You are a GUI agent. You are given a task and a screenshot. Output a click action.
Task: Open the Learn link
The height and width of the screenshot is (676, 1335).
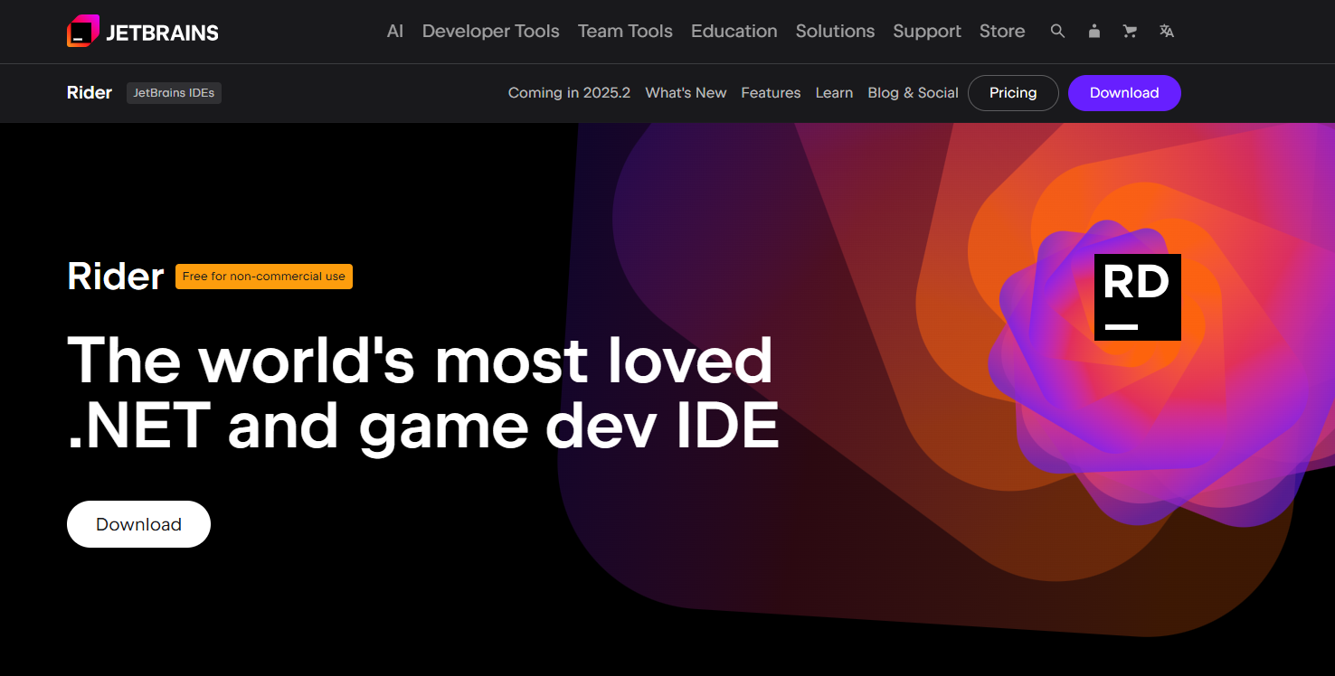(834, 93)
